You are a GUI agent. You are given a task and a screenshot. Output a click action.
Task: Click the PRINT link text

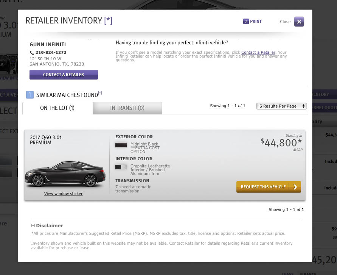coord(256,21)
